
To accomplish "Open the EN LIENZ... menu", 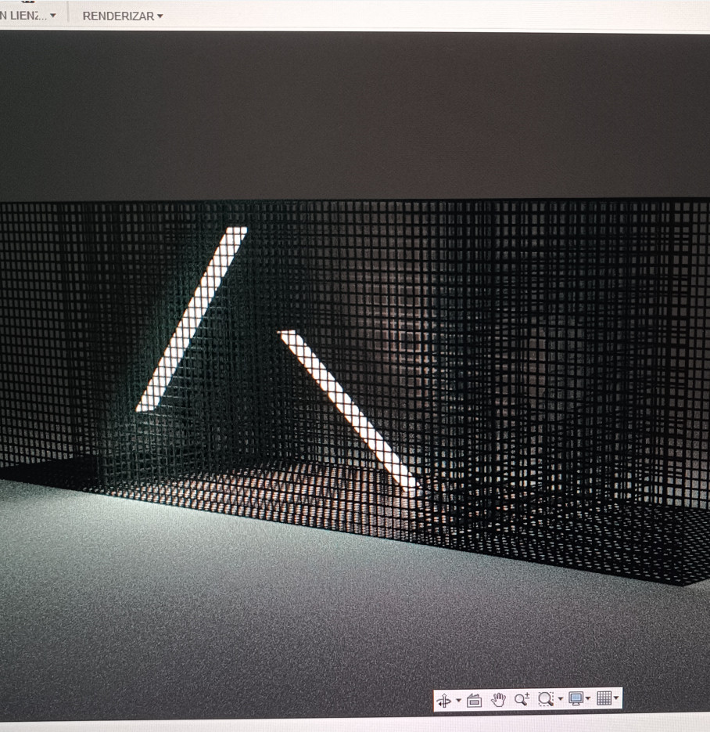I will click(22, 15).
